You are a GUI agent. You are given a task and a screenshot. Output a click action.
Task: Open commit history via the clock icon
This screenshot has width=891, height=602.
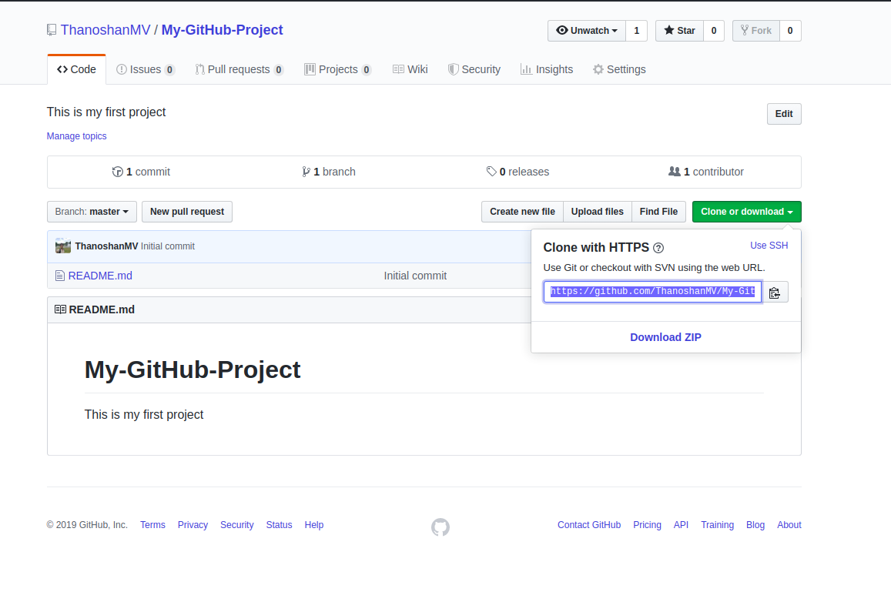pyautogui.click(x=118, y=172)
